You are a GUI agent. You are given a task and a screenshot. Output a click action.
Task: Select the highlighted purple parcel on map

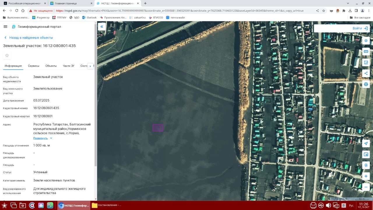(x=158, y=128)
